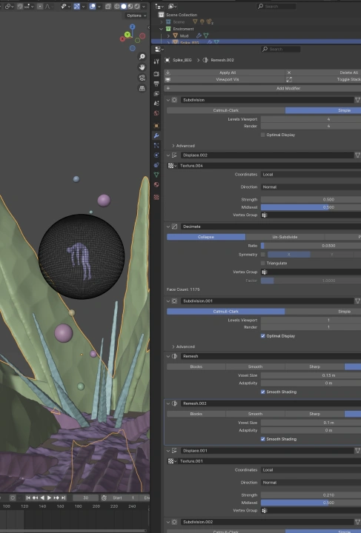Open the Texture properties tab
The height and width of the screenshot is (533, 361).
(156, 197)
